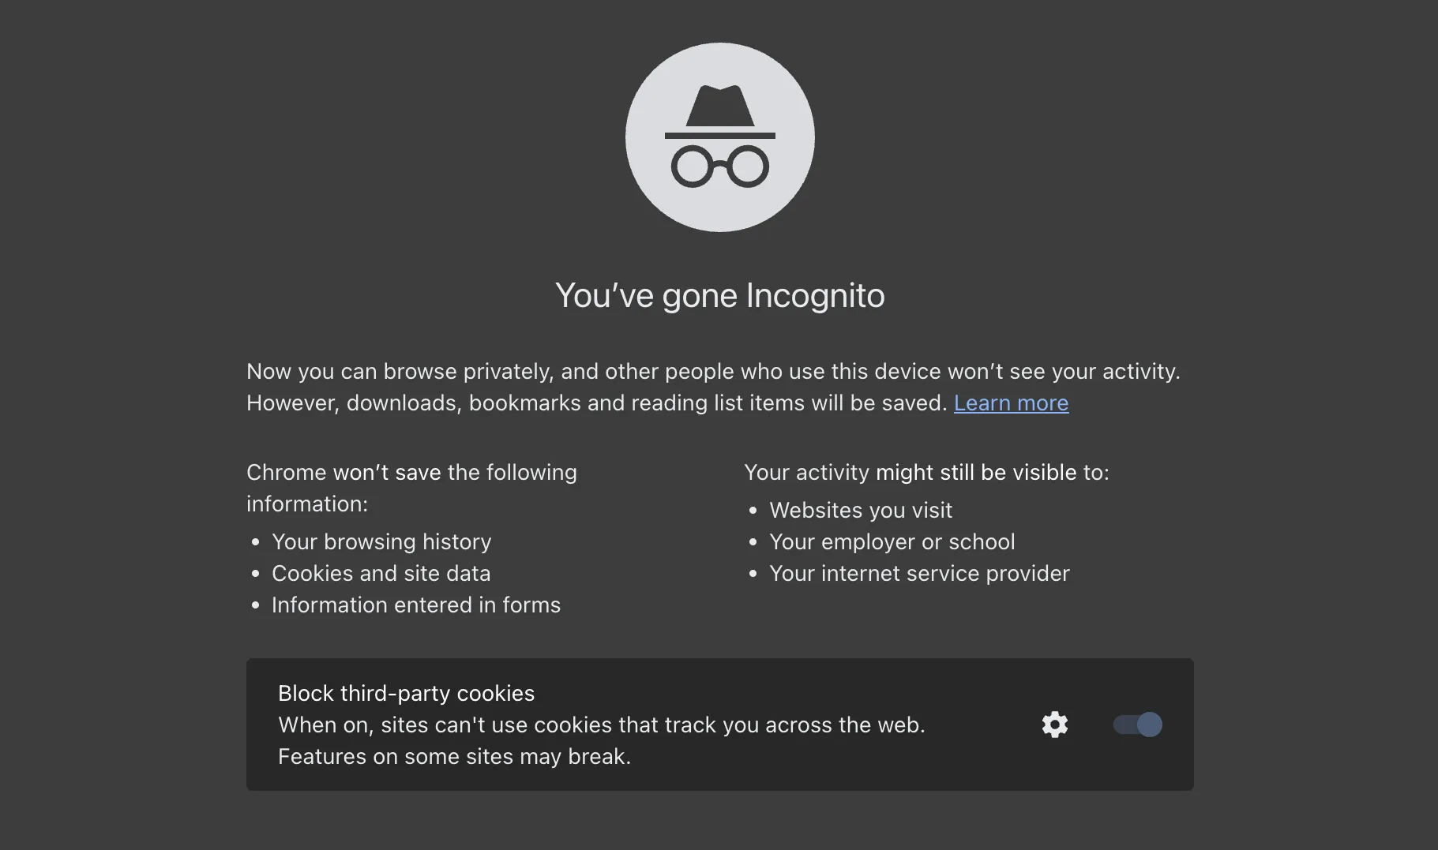Click the 'Cookies and site data' list entry

tap(381, 573)
